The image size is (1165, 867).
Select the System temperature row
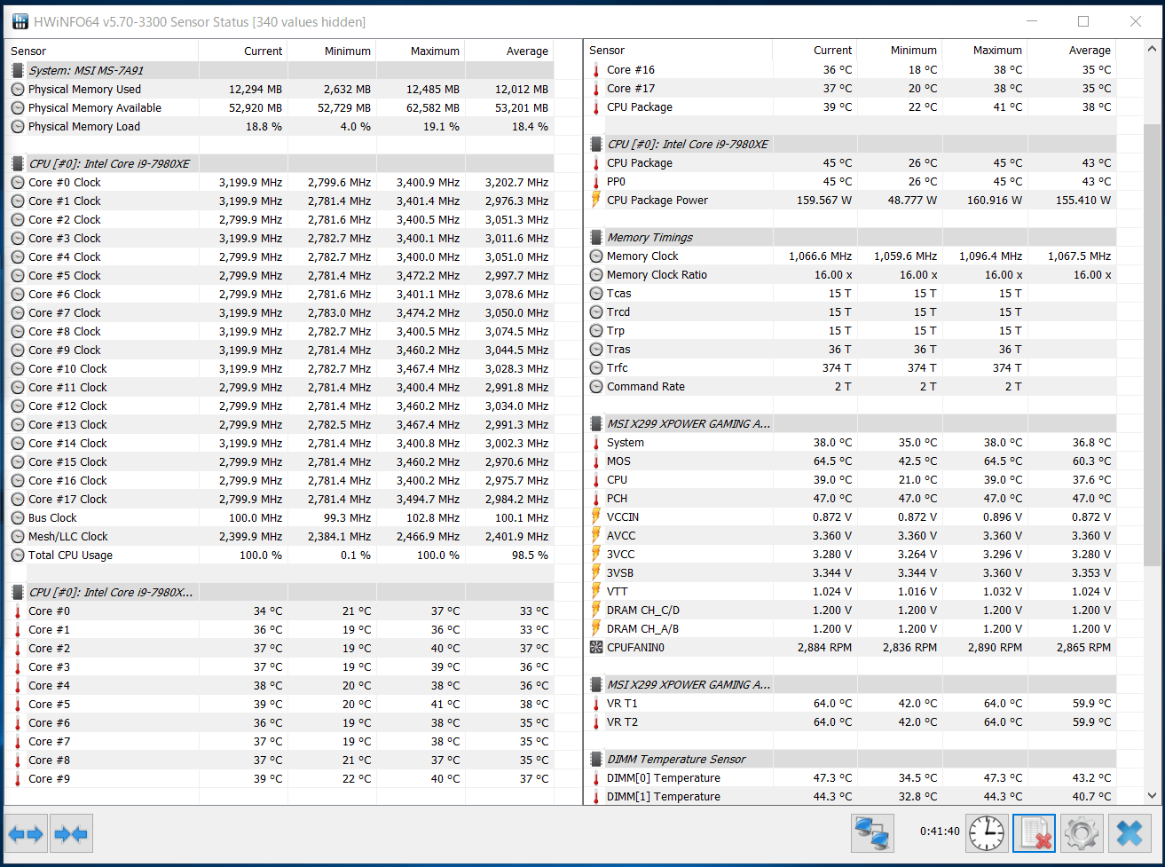coord(850,442)
